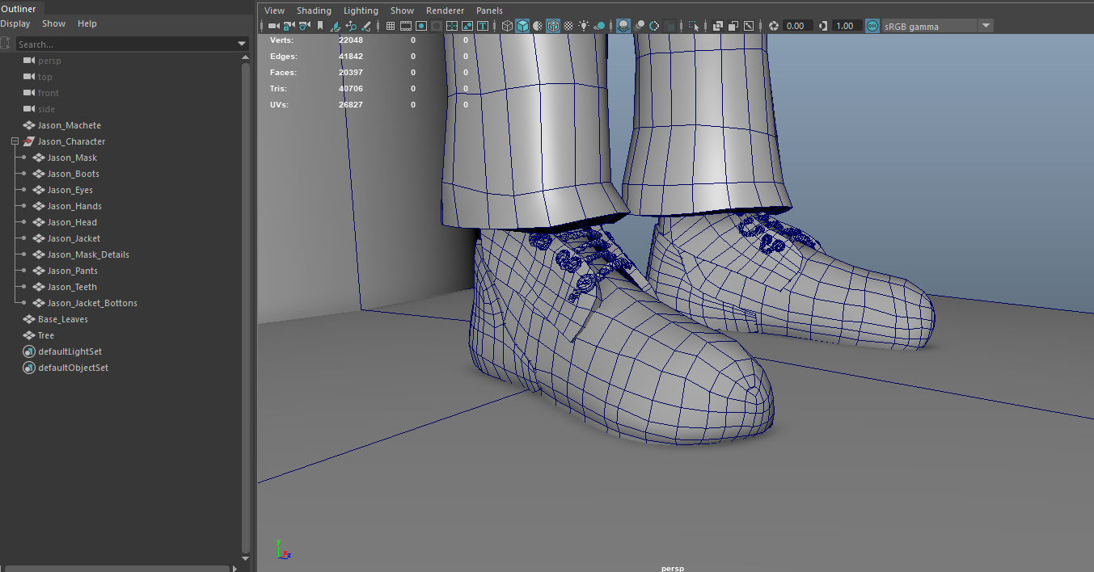The height and width of the screenshot is (572, 1094).
Task: Open the Outliner search options arrow
Action: pos(242,44)
